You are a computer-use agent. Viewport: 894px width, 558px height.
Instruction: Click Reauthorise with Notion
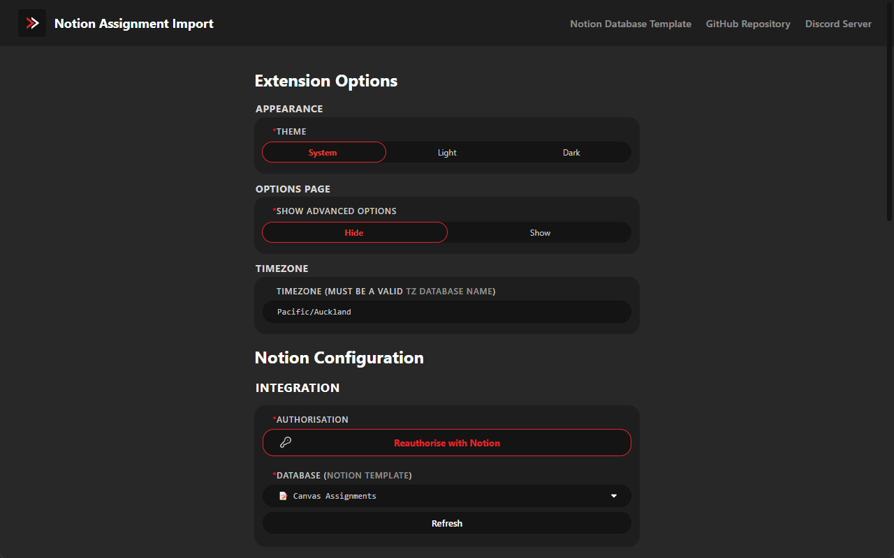point(447,442)
